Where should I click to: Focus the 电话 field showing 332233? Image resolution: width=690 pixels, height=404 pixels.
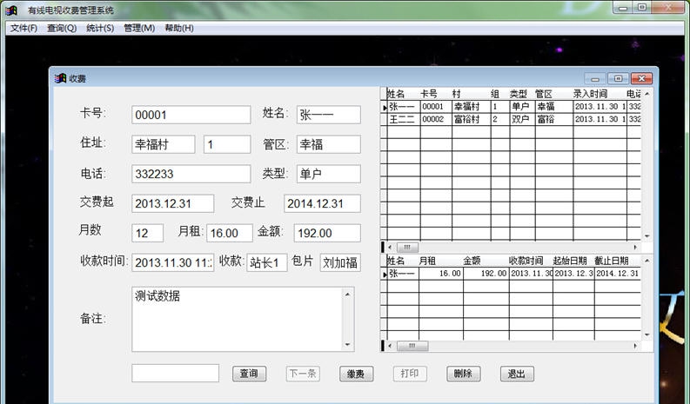[x=191, y=174]
